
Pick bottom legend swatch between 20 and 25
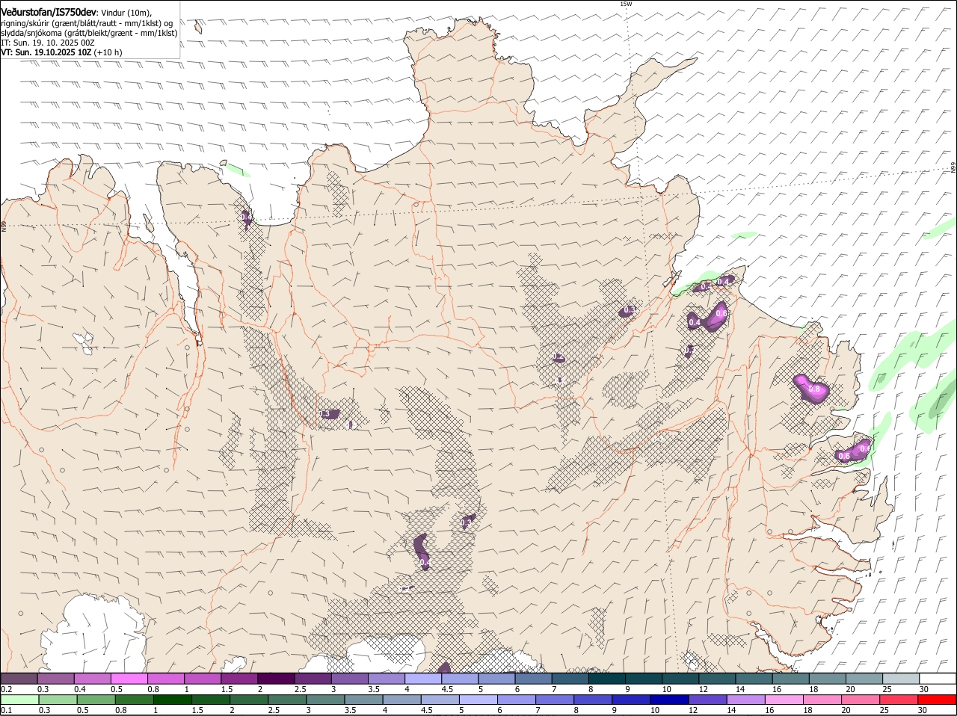[861, 700]
